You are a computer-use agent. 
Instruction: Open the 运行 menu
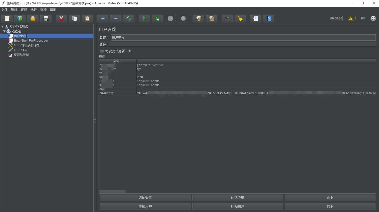33,10
